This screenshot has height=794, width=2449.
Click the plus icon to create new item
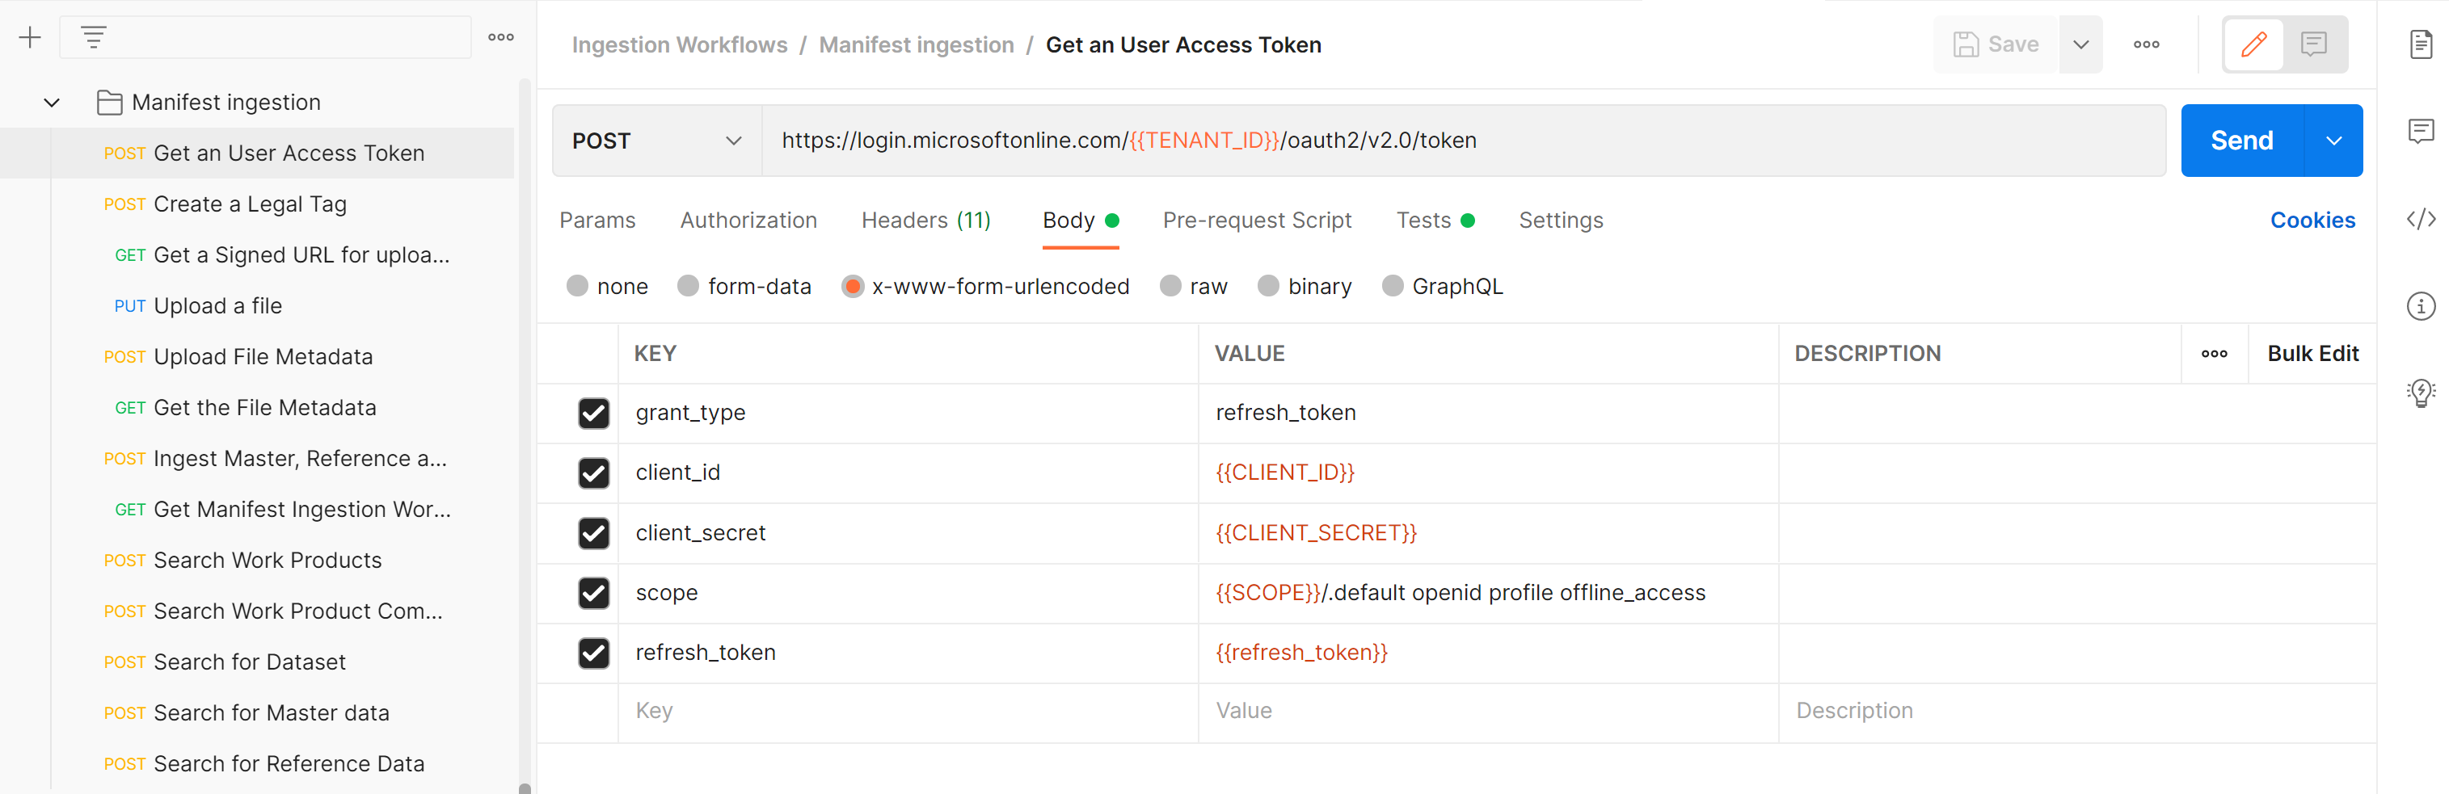pos(29,37)
